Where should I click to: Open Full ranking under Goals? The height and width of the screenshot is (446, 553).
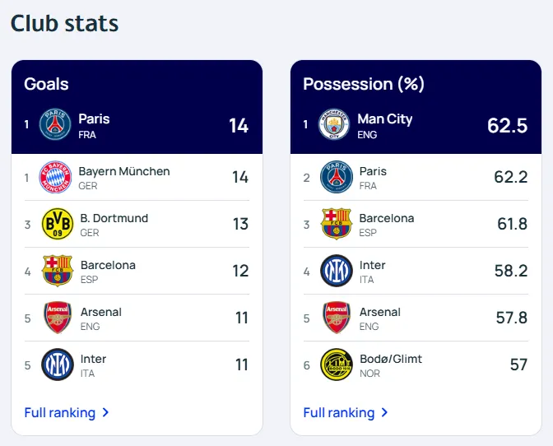pos(60,412)
